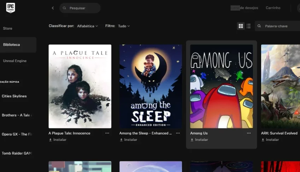Click the A Plague Tale: Innocence title
300x172 pixels.
click(x=70, y=133)
